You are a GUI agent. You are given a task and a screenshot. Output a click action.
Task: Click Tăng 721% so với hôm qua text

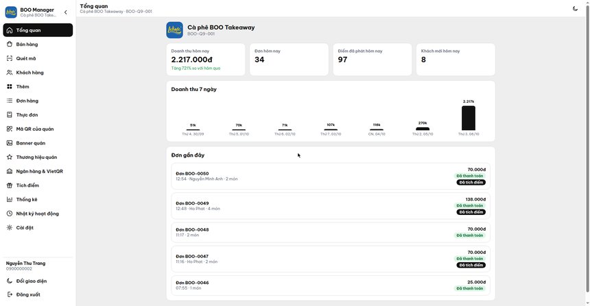coord(196,68)
